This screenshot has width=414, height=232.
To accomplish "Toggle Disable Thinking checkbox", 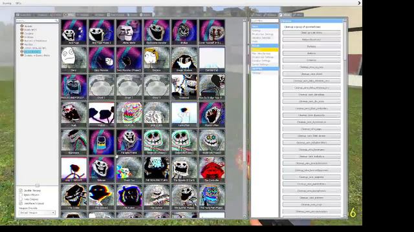I will (x=21, y=190).
